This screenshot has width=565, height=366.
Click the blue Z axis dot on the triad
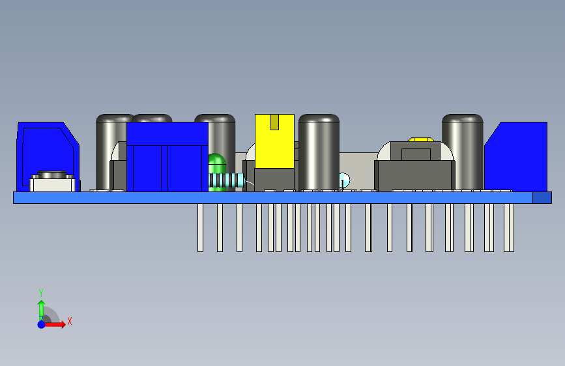(x=42, y=324)
